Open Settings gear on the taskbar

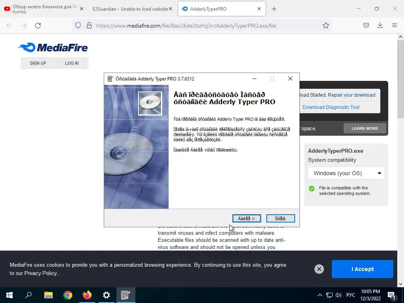point(107,295)
